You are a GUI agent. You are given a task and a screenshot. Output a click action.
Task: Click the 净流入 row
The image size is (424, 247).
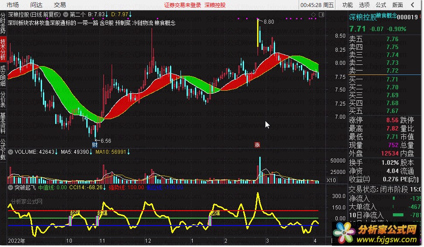click(385, 199)
